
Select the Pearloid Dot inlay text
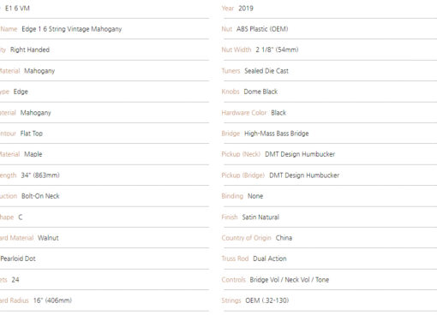[x=18, y=259]
